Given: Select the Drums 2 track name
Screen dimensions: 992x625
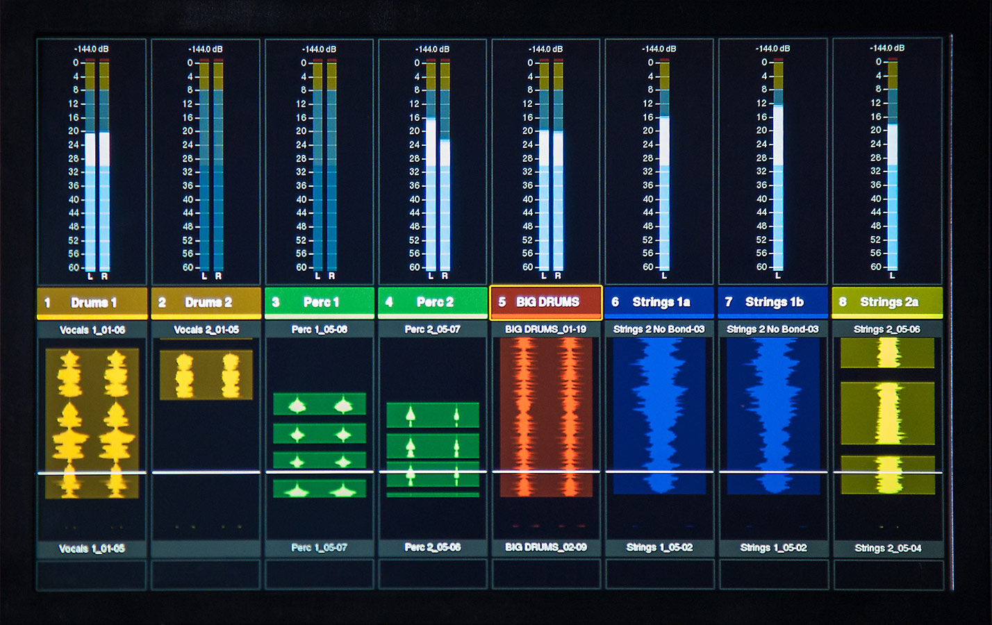Looking at the screenshot, I should [x=206, y=303].
